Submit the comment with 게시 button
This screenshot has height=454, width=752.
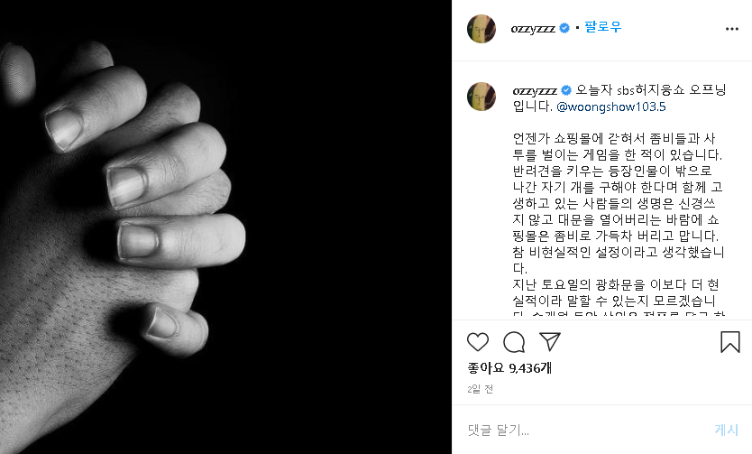[726, 430]
